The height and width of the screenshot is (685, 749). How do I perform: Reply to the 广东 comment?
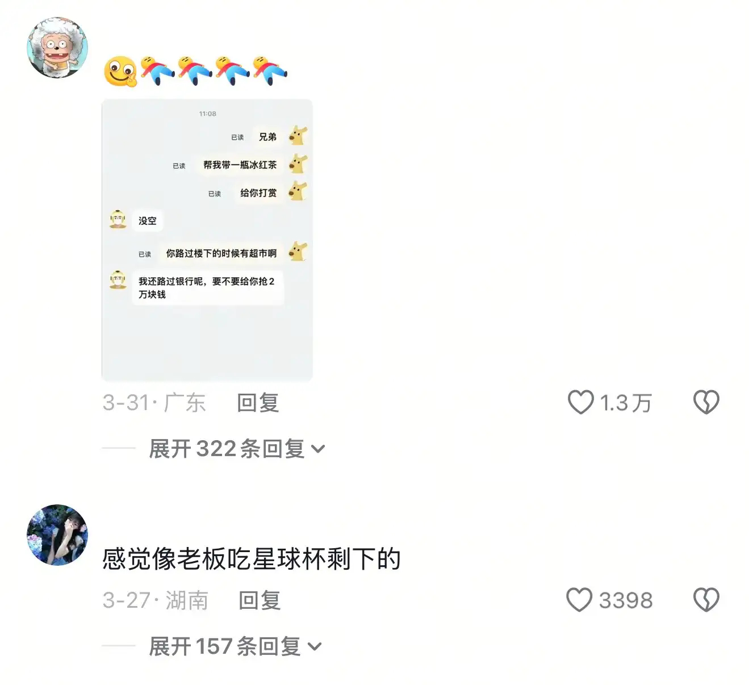coord(258,403)
